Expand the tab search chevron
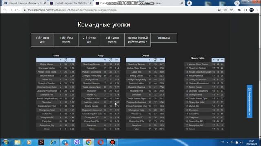 [x=237, y=3]
